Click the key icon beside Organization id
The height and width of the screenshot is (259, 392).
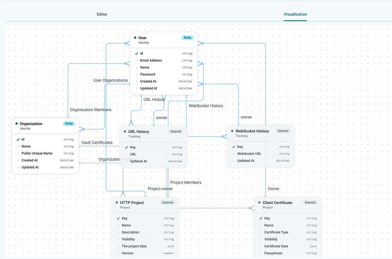click(x=18, y=140)
